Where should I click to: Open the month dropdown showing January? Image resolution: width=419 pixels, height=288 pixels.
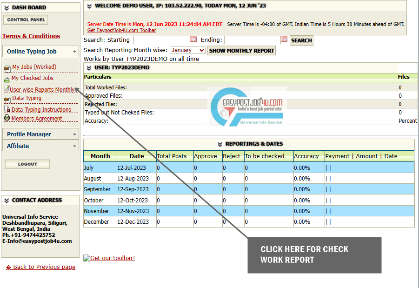(x=187, y=50)
